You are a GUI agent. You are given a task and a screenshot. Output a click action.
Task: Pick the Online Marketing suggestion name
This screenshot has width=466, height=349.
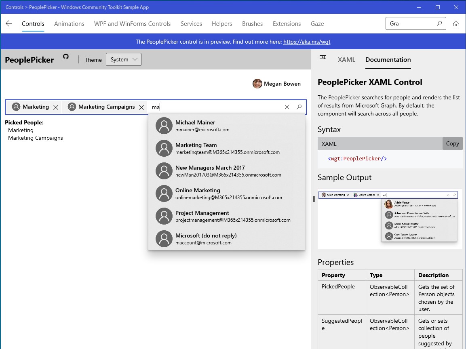[198, 190]
